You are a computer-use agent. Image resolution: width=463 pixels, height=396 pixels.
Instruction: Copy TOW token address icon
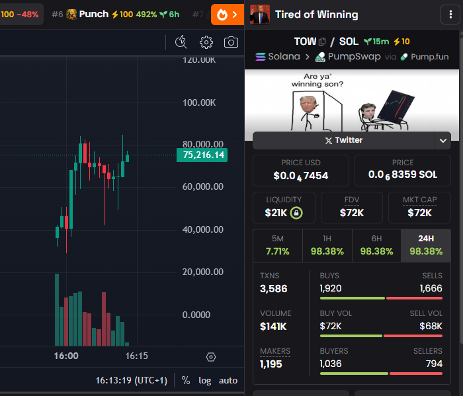click(x=323, y=42)
